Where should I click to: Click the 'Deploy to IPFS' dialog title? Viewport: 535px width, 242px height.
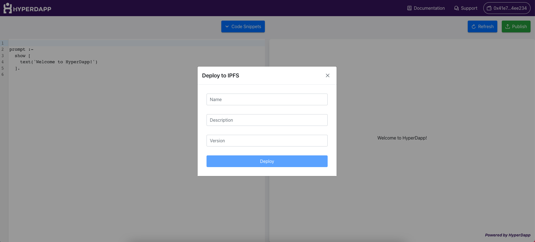[220, 75]
